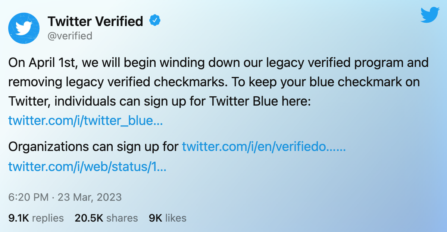
Task: Click the blue verified checkmark badge
Action: tap(155, 21)
